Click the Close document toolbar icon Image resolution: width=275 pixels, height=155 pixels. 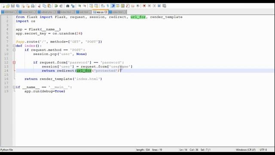coord(23,6)
